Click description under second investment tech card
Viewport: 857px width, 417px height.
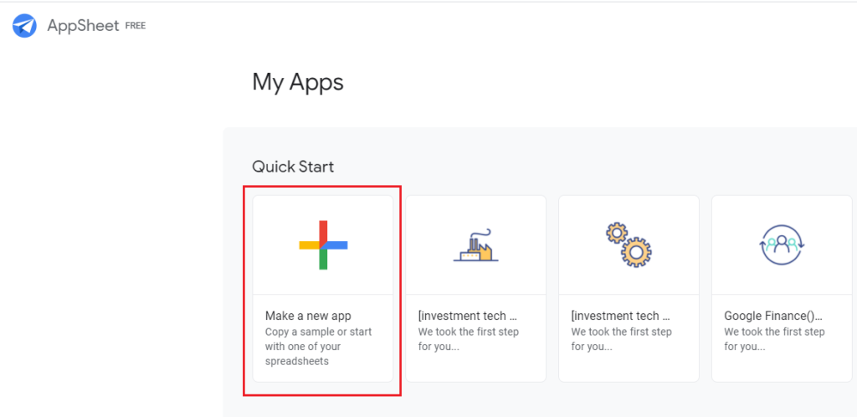622,338
